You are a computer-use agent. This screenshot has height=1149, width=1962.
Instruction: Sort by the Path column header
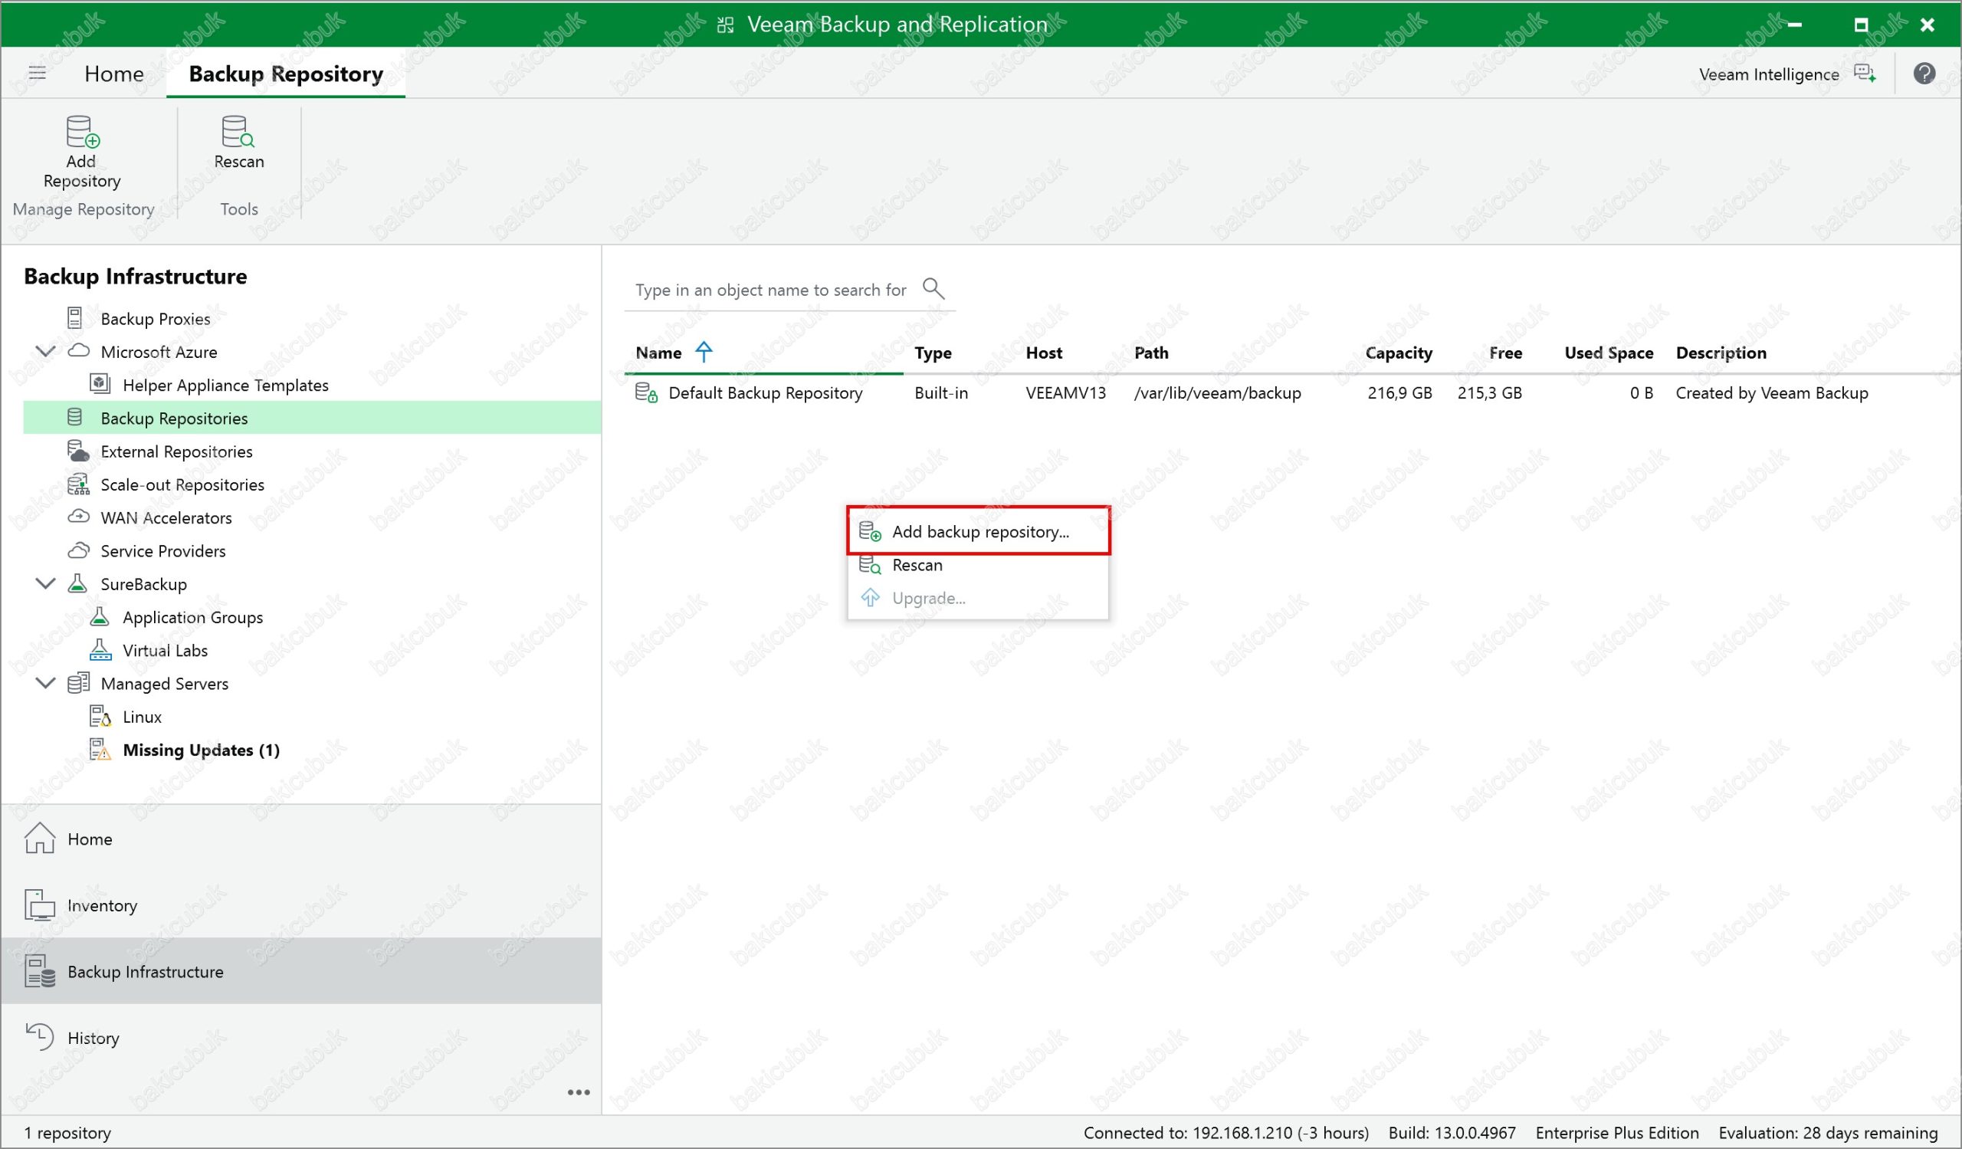click(x=1151, y=353)
